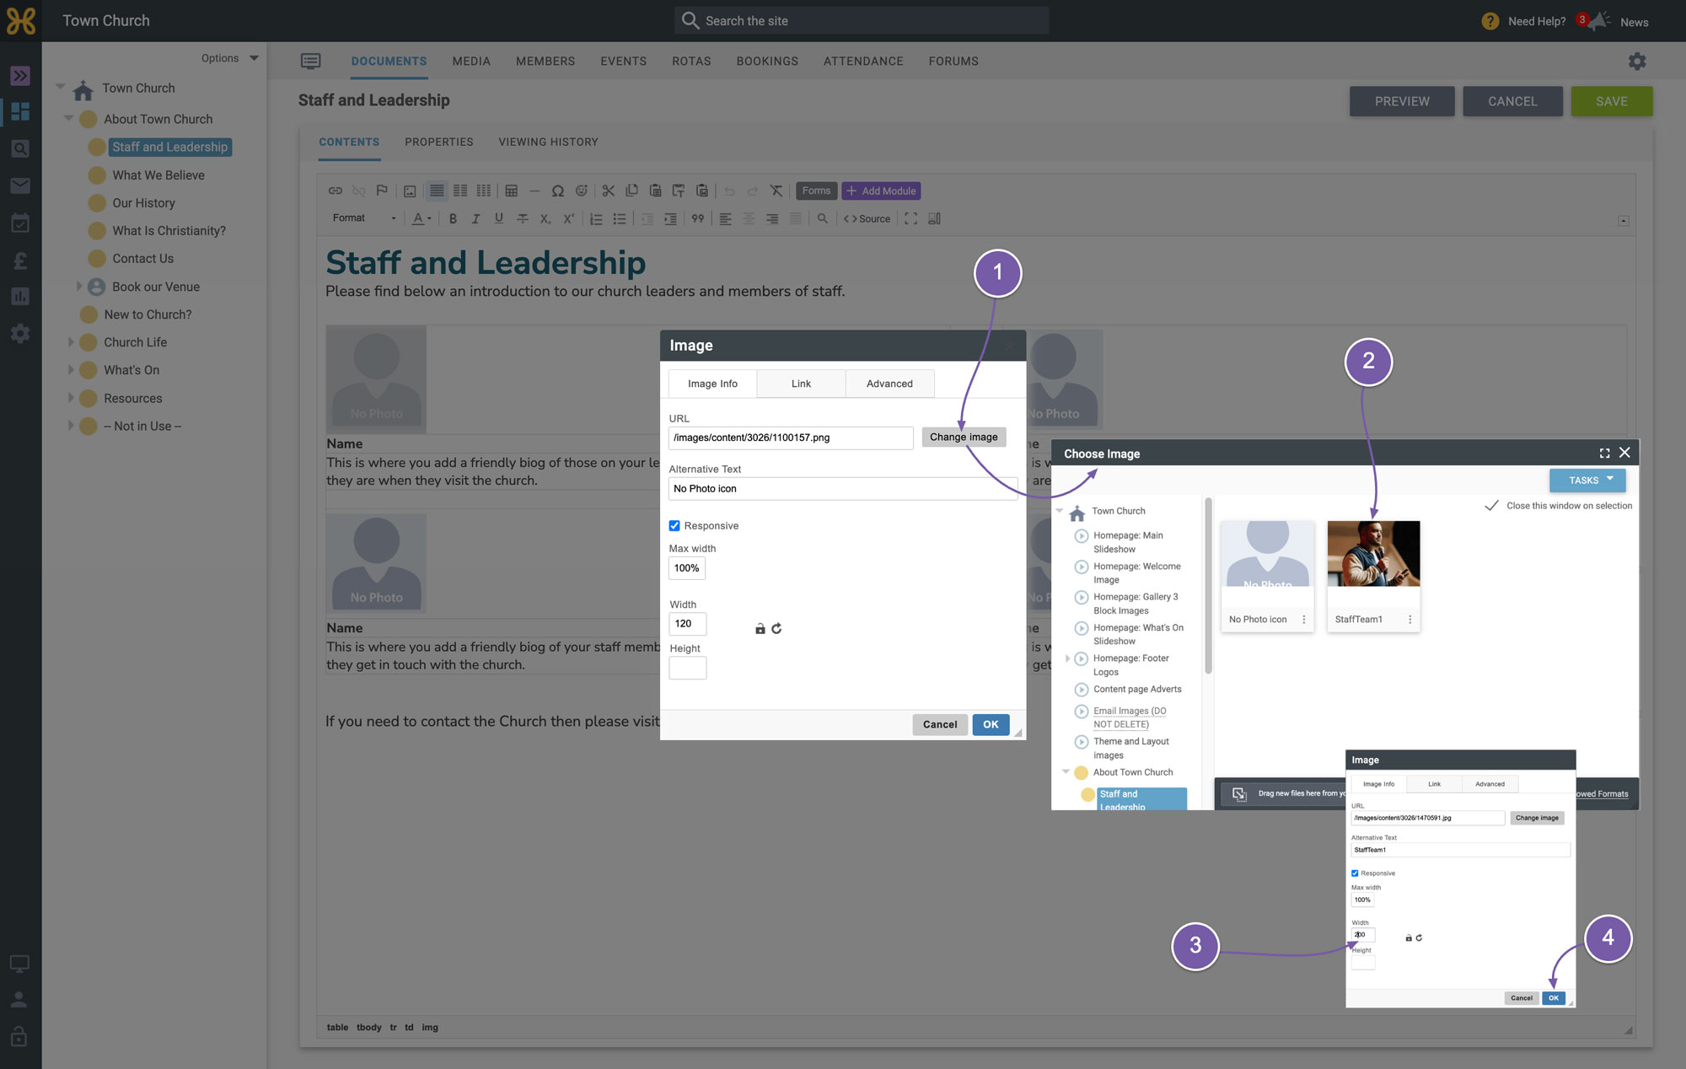The height and width of the screenshot is (1069, 1686).
Task: Apply italic formatting
Action: 475,218
